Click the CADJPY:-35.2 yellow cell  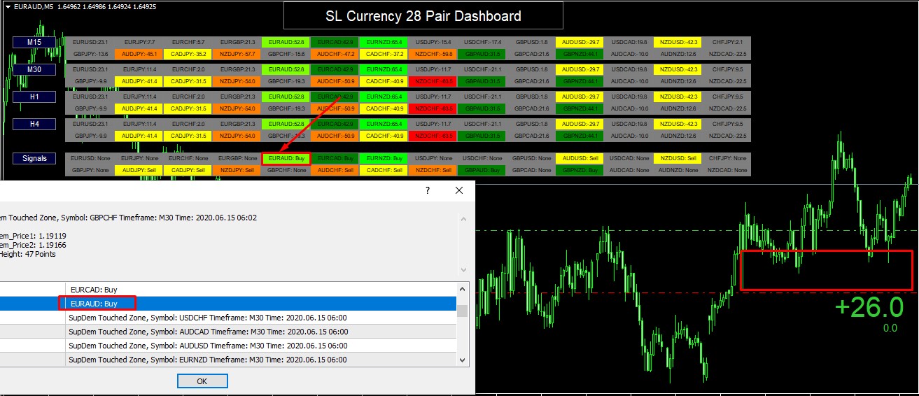click(188, 54)
